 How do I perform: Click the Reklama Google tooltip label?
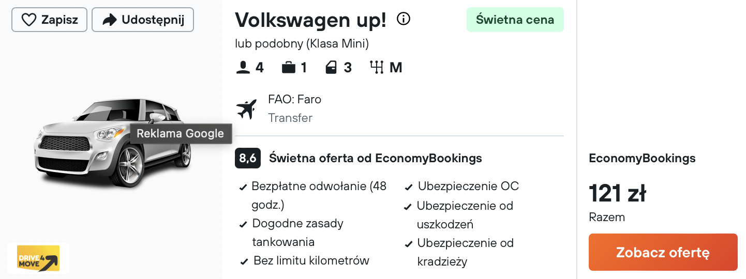coord(181,134)
